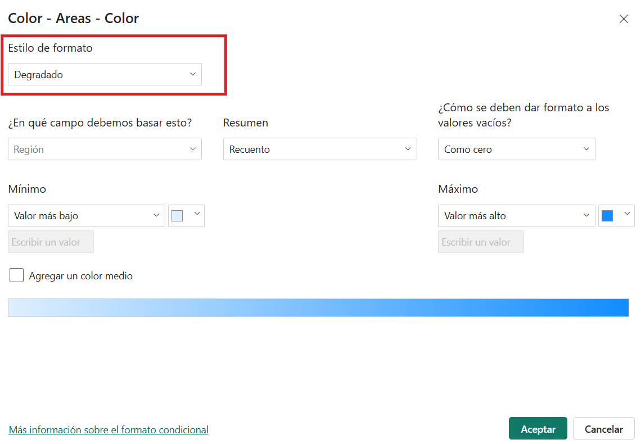The height and width of the screenshot is (444, 641).
Task: Expand the Mínimo color picker chevron
Action: click(197, 214)
